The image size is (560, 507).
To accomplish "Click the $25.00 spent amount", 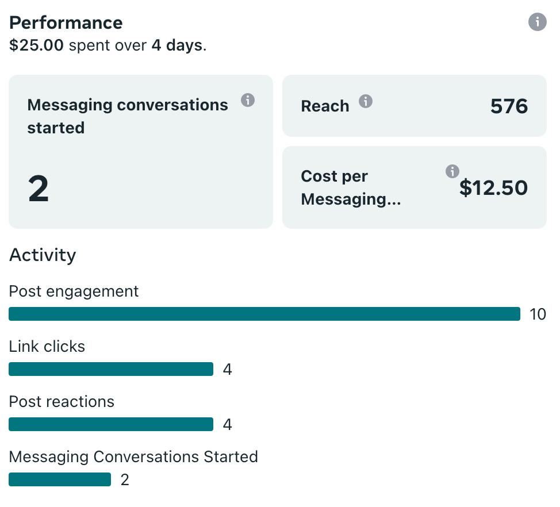I will pos(36,45).
